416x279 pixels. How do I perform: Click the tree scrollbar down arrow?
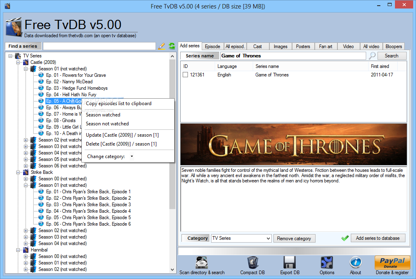[x=173, y=270]
